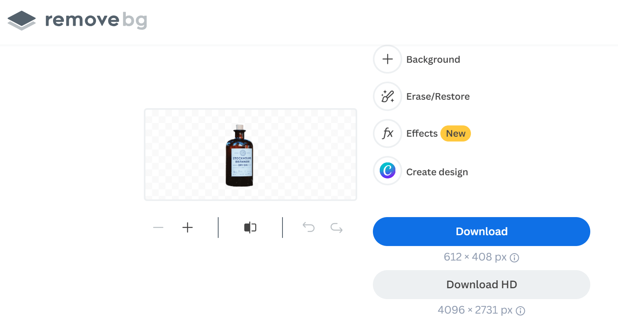The width and height of the screenshot is (618, 320).
Task: Click the remove.bg stacked layers logo icon
Action: point(22,20)
